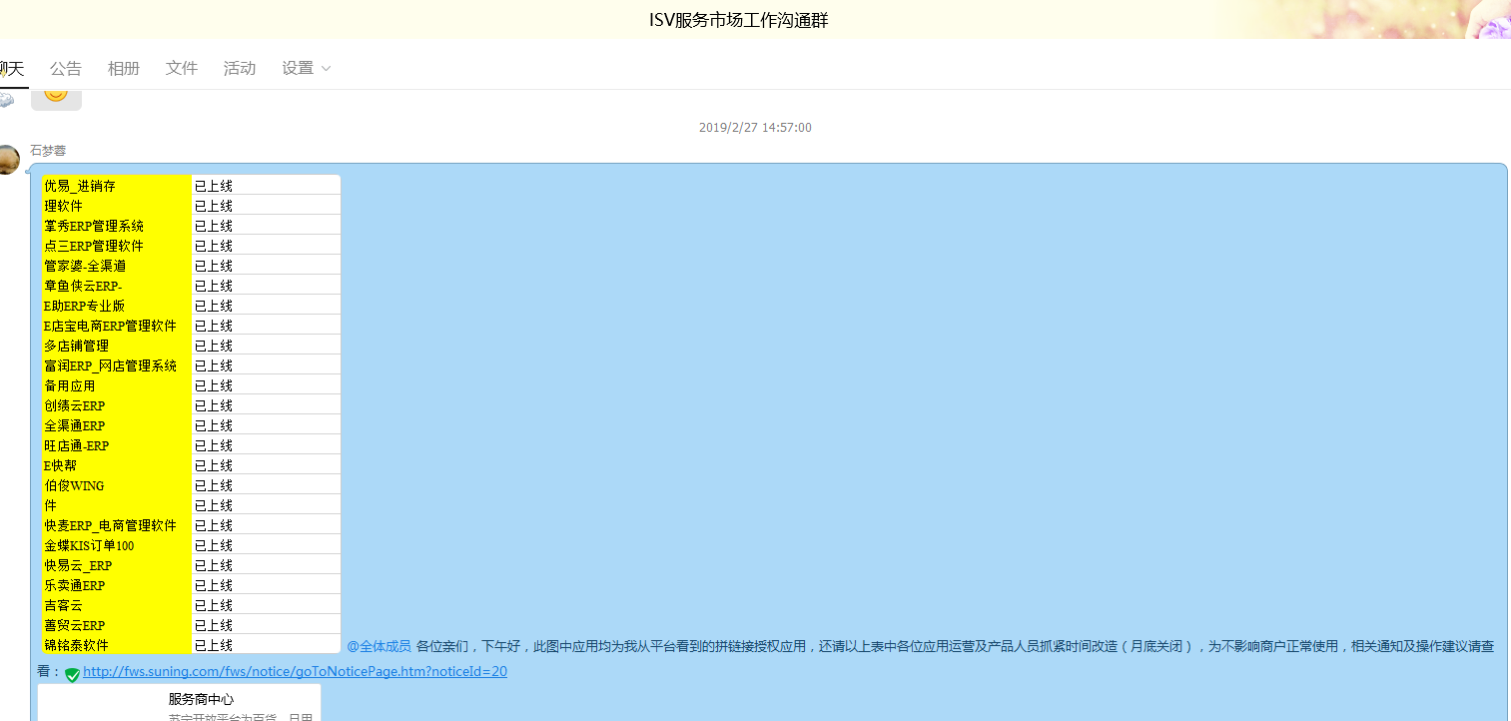The image size is (1511, 721).
Task: Click the 快麦ERP_电商管理软件 cell
Action: tap(117, 525)
